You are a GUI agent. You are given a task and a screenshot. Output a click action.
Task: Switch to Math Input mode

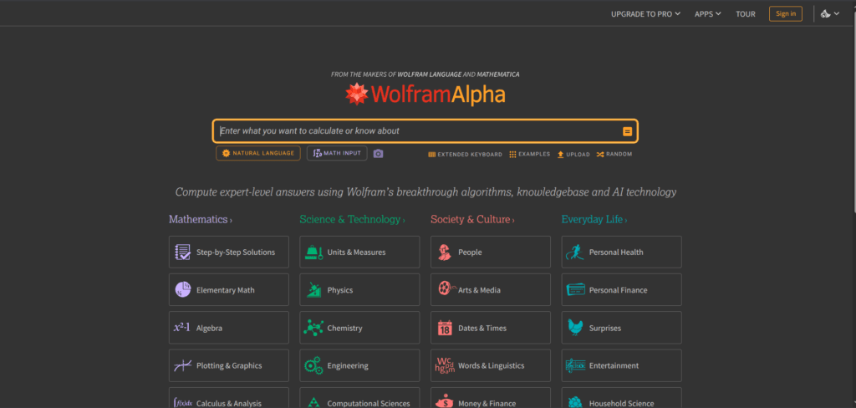(337, 154)
